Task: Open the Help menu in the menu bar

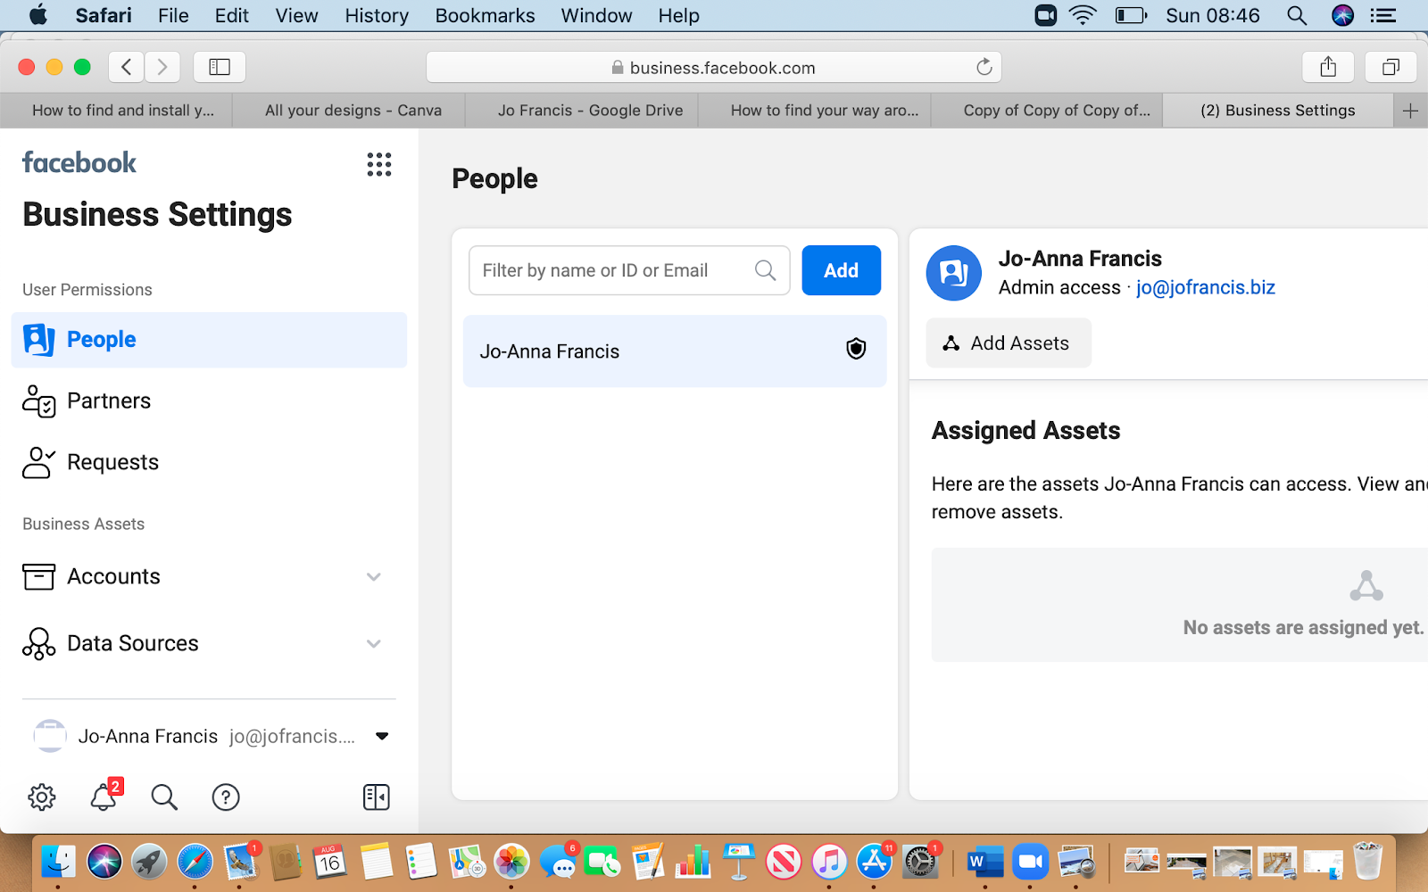Action: [x=678, y=15]
